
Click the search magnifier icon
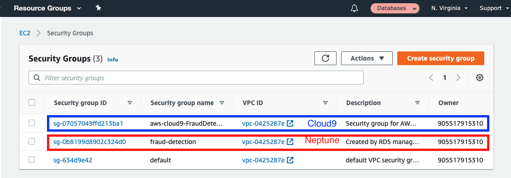pos(36,78)
